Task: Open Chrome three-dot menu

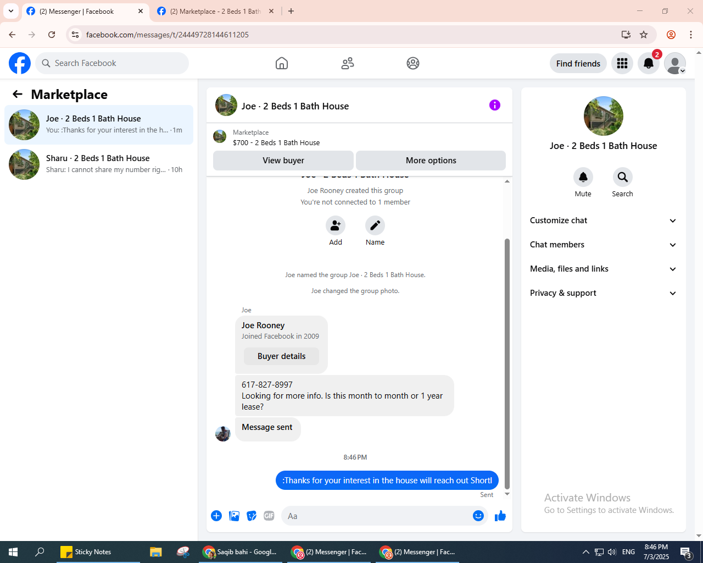Action: click(691, 35)
